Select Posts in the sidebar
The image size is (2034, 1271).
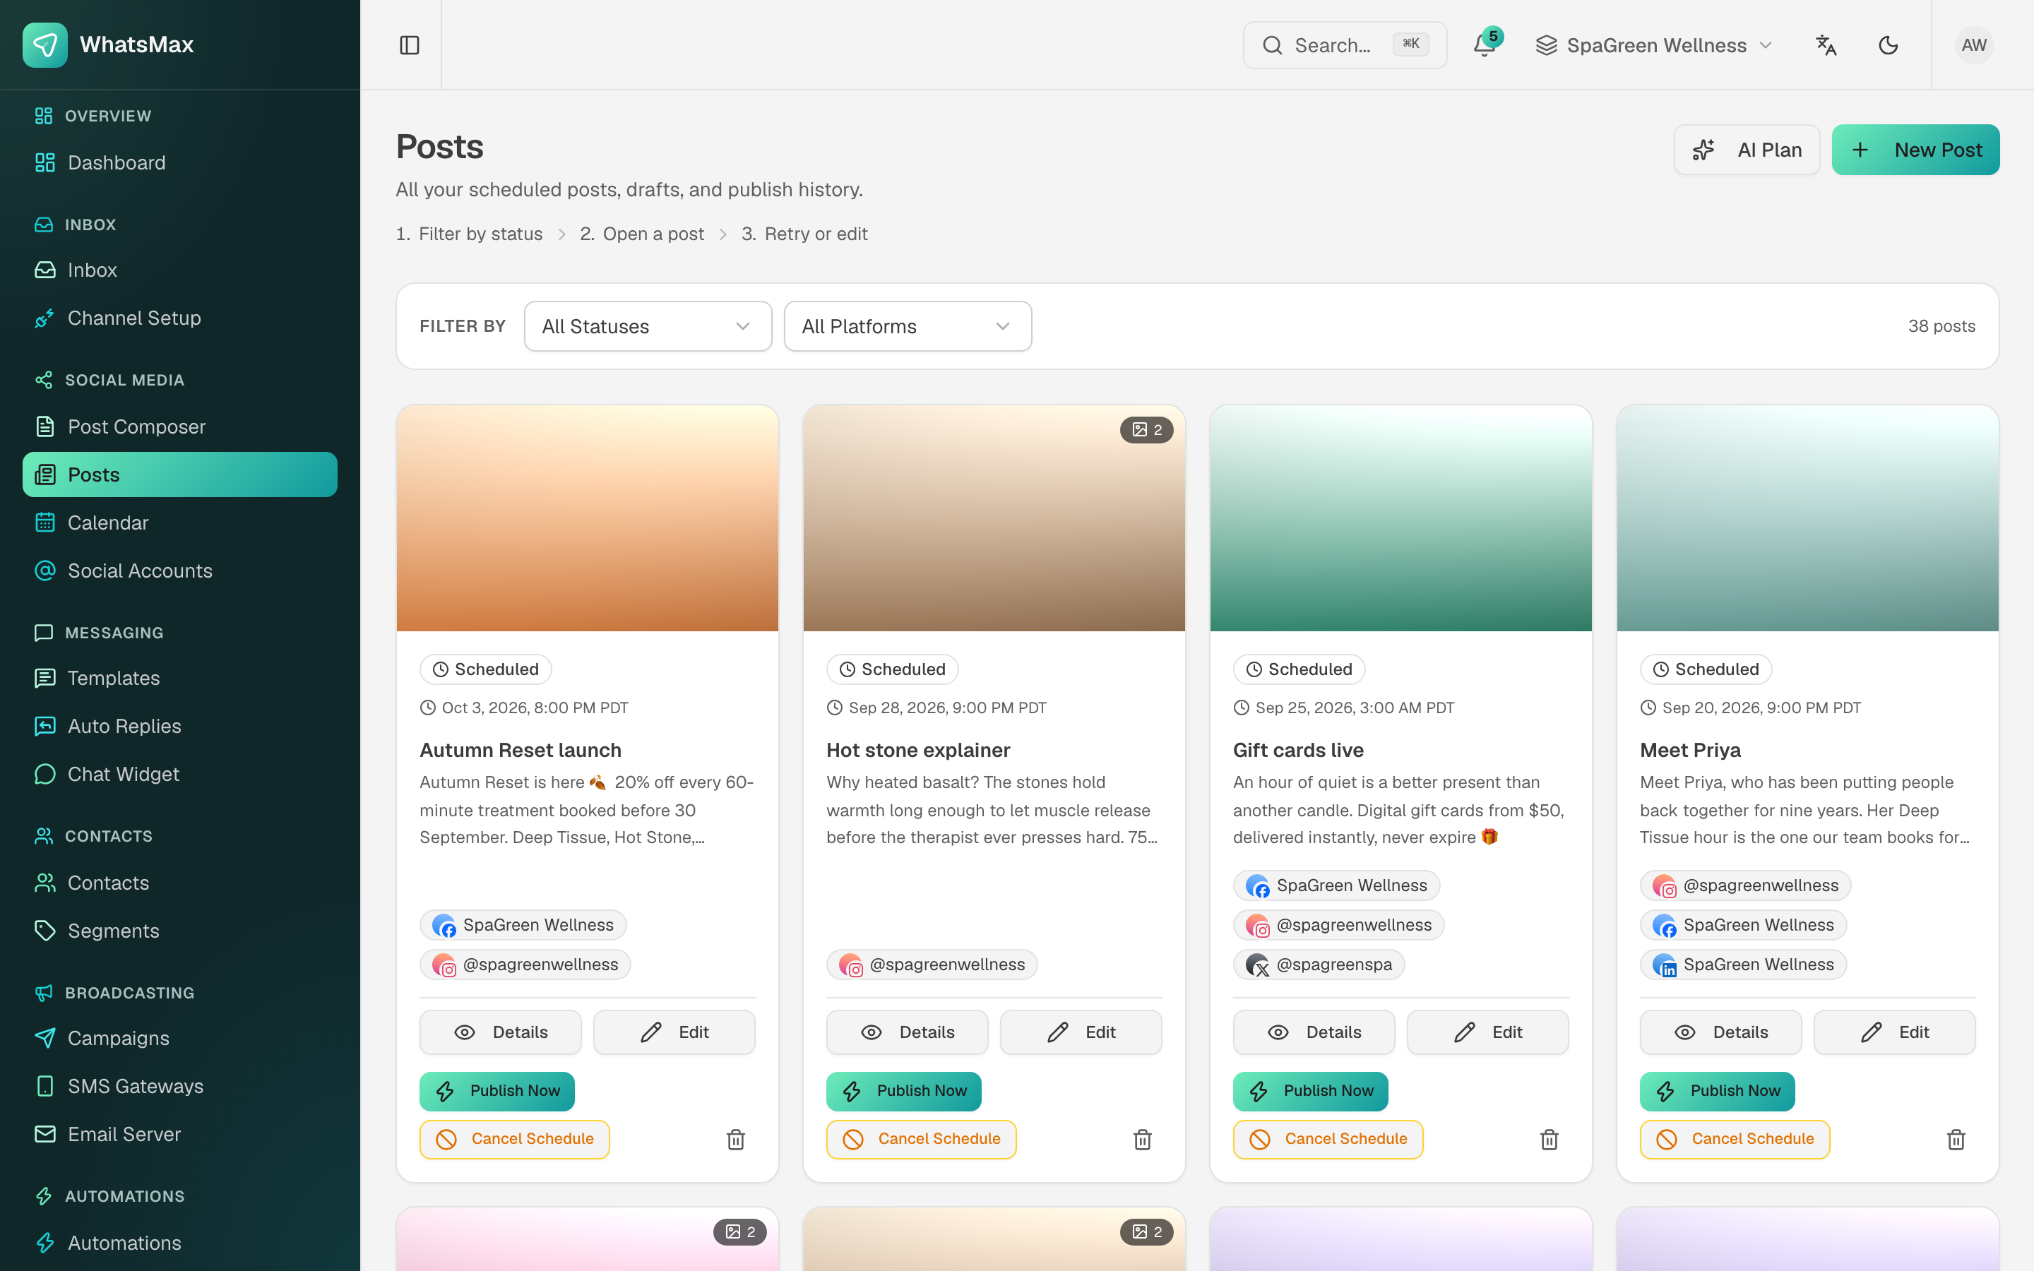(x=180, y=474)
